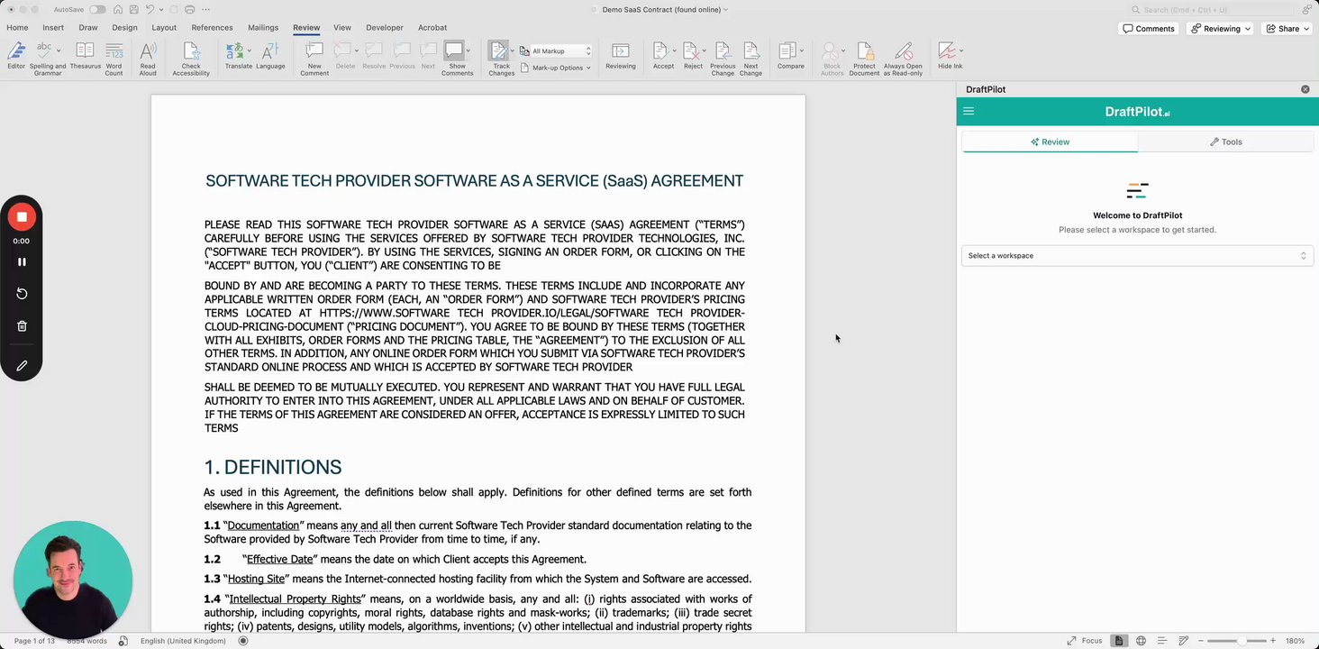This screenshot has height=649, width=1319.
Task: Click English (United Kingdom) language status
Action: tap(183, 641)
